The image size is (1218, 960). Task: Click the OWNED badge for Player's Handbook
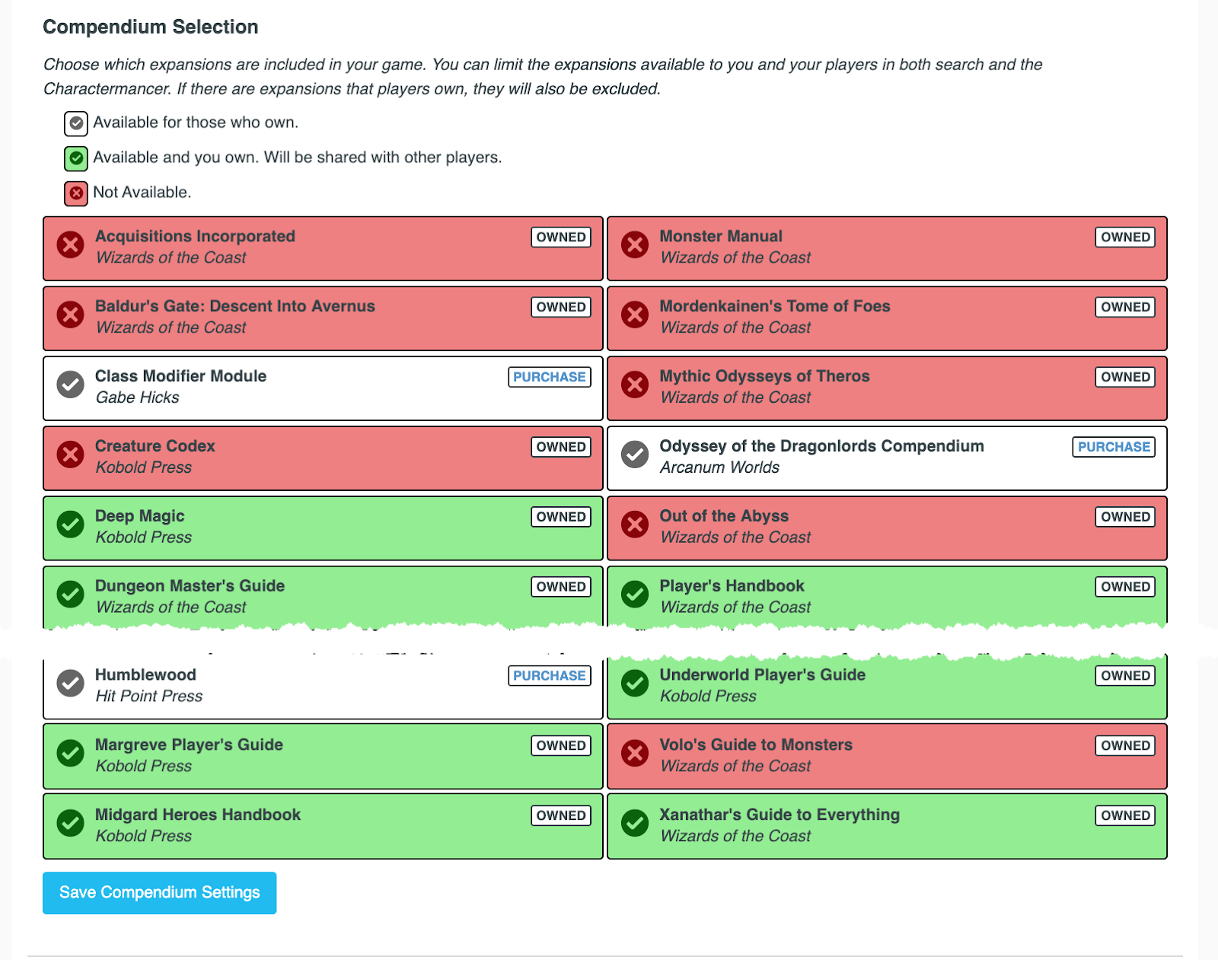click(x=1125, y=587)
